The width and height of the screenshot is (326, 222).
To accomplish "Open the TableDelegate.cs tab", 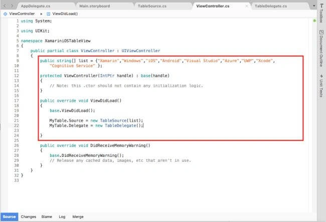I will pyautogui.click(x=271, y=6).
